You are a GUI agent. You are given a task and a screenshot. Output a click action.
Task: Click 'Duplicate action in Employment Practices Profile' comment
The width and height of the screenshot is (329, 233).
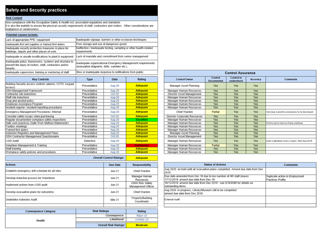click(x=291, y=178)
